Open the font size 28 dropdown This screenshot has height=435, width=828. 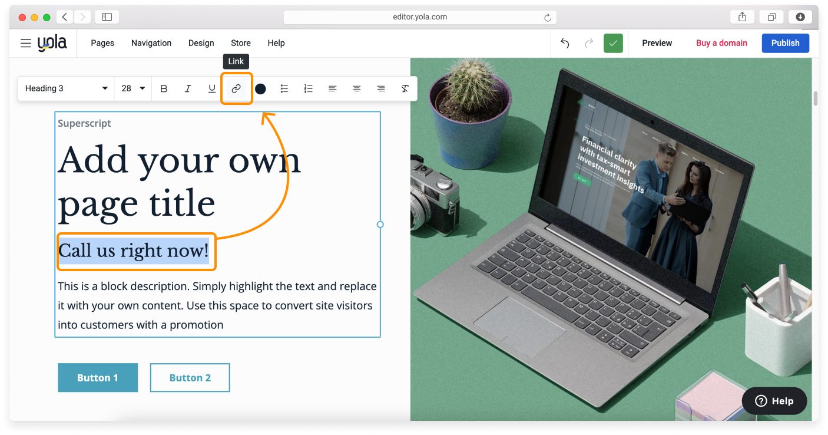(133, 88)
